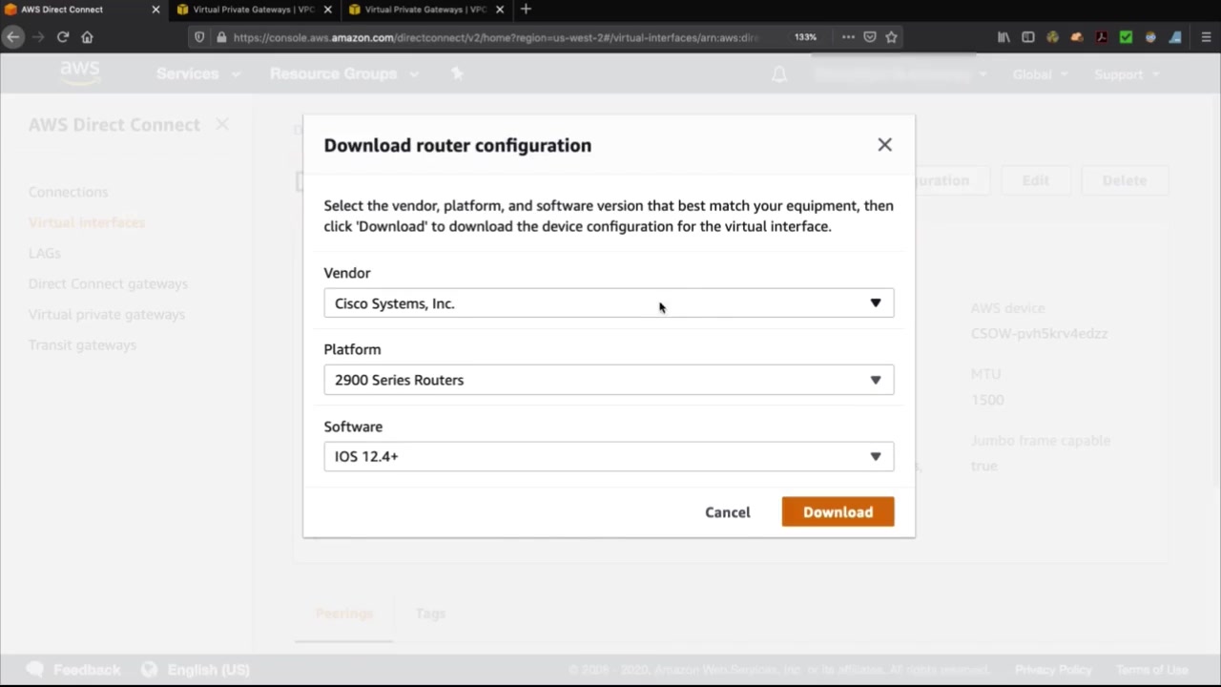Go back to the previous browser page

13,37
